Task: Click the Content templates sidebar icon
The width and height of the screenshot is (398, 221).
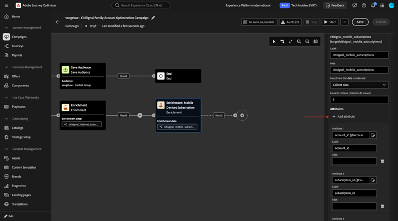Action: coord(6,167)
